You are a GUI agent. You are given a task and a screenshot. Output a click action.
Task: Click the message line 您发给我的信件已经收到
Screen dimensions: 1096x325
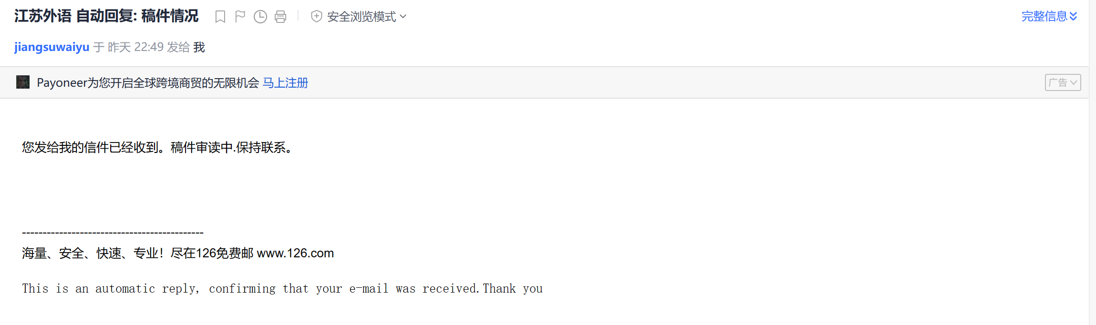click(90, 147)
